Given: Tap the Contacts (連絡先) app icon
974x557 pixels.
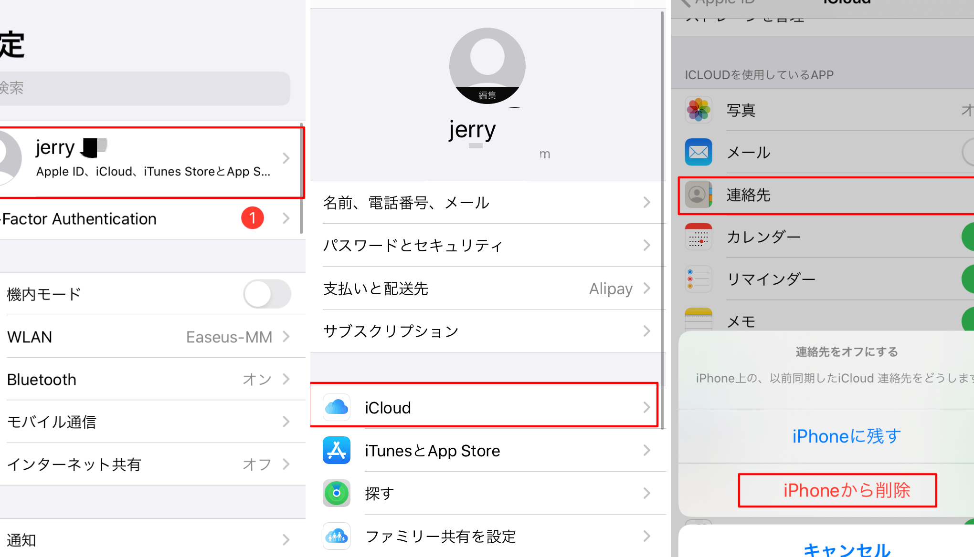Looking at the screenshot, I should 699,195.
